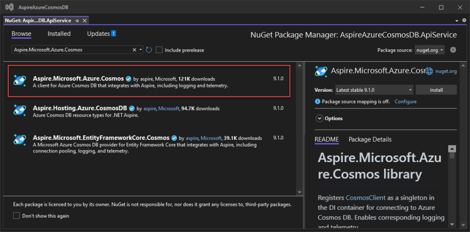This screenshot has width=470, height=232.
Task: Expand the Options section
Action: pyautogui.click(x=319, y=118)
